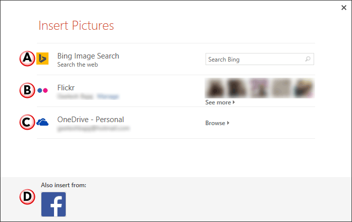Screen dimensions: 352x222
Task: Click the OneDrive - Personal title
Action: (x=90, y=120)
